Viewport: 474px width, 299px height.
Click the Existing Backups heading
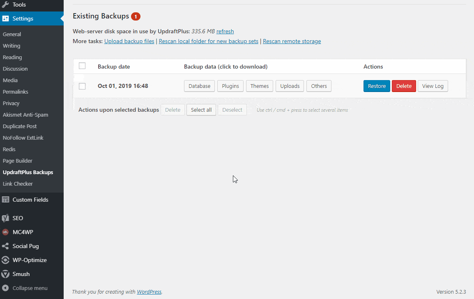click(x=101, y=16)
